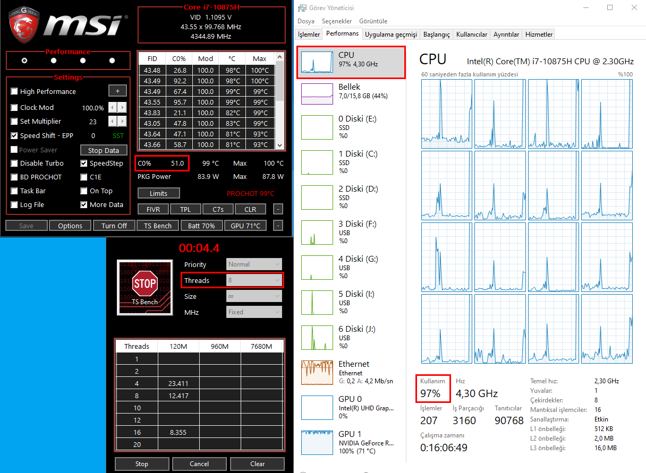
Task: Click the TPL button
Action: [185, 209]
